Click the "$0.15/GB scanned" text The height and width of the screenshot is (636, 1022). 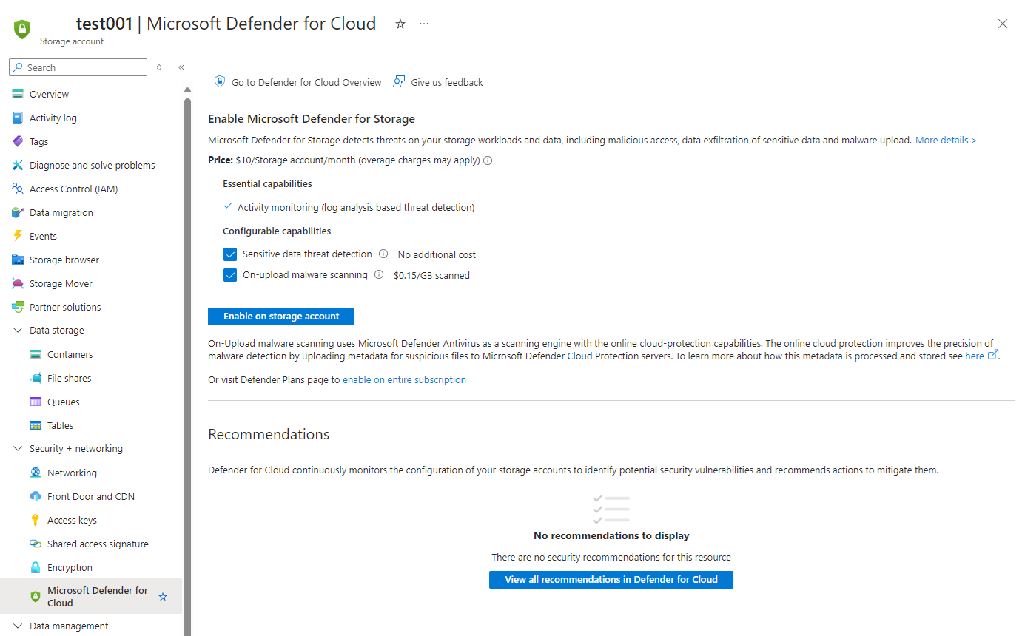tap(431, 275)
